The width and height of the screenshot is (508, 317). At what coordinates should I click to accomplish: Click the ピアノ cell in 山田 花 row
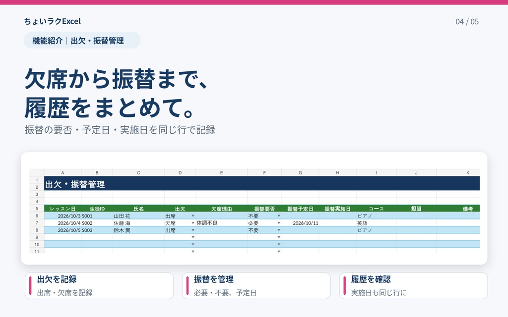(x=376, y=216)
